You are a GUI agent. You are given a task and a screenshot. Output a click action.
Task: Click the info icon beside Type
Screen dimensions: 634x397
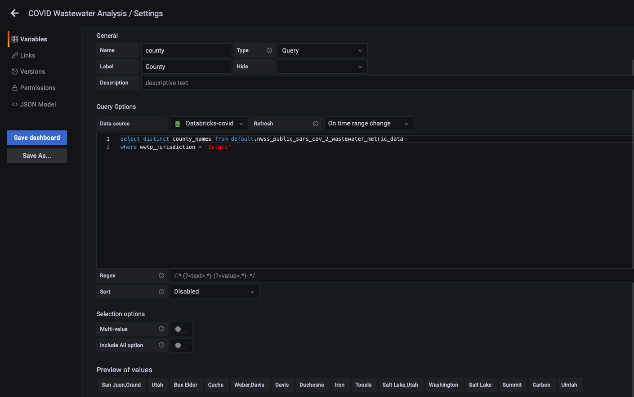click(x=270, y=50)
